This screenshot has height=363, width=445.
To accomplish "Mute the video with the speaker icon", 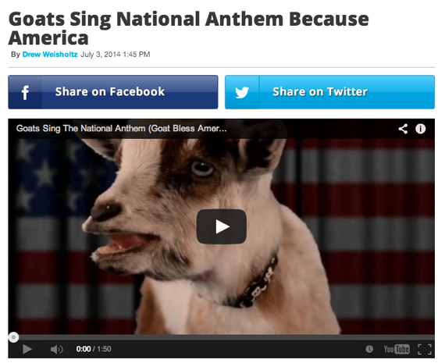I will pos(57,350).
